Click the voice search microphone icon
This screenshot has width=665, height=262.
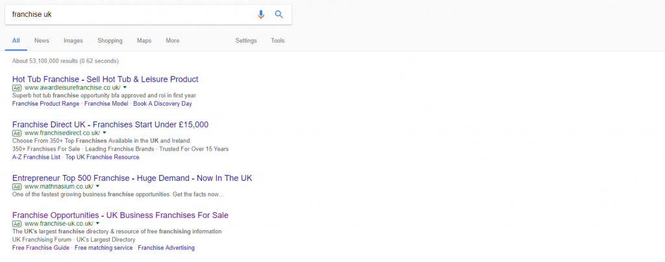point(261,14)
